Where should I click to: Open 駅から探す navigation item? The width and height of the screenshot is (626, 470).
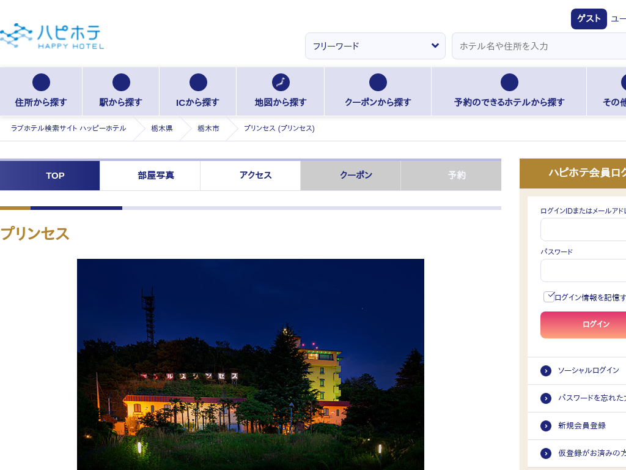tap(121, 92)
